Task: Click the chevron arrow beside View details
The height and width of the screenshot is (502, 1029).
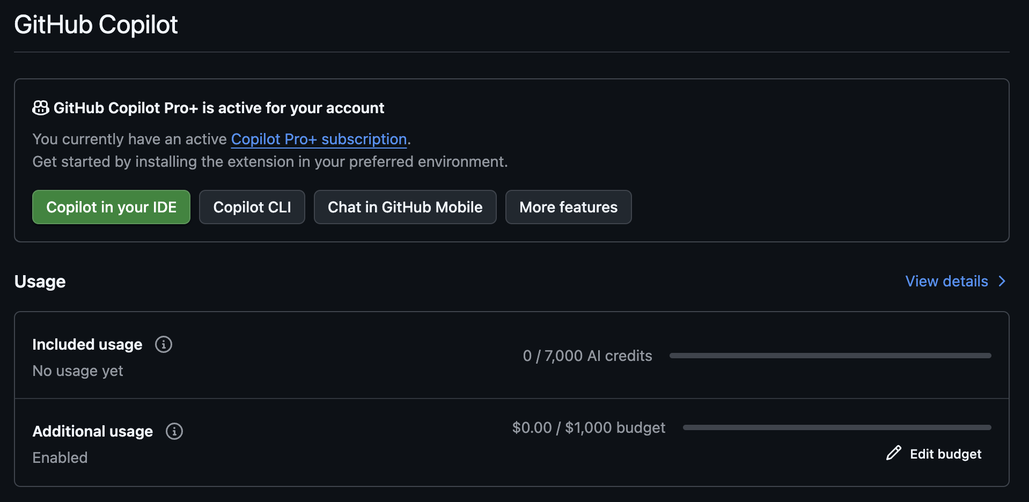Action: (1002, 282)
